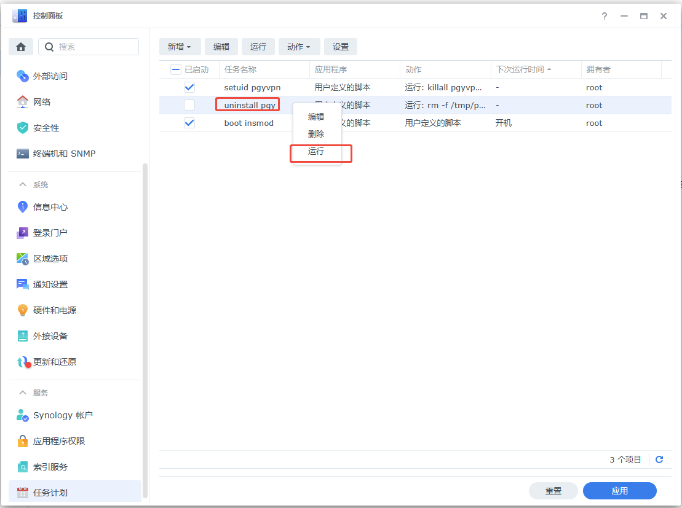Image resolution: width=682 pixels, height=508 pixels.
Task: Open help question mark icon
Action: [605, 16]
